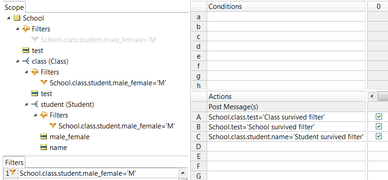Collapse the Filters node under student
Screen dimensions: 388x180
point(36,115)
